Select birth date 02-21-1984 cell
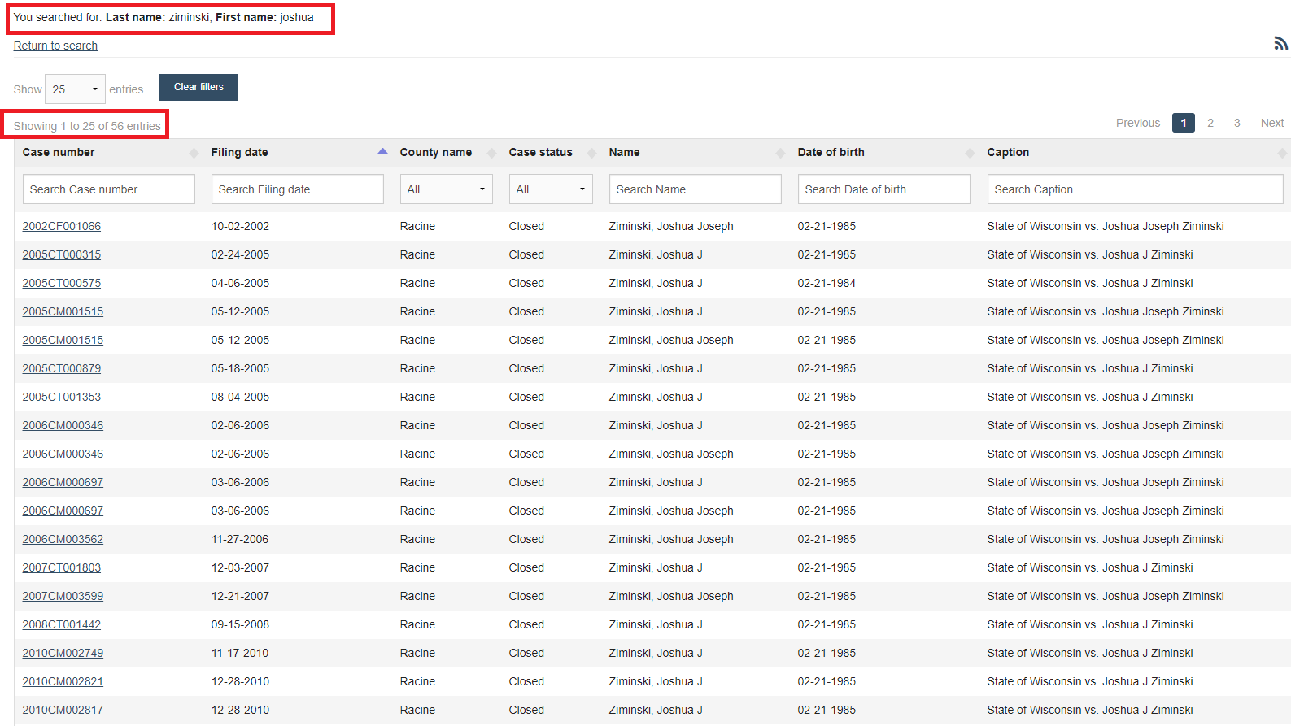This screenshot has height=726, width=1291. point(827,283)
